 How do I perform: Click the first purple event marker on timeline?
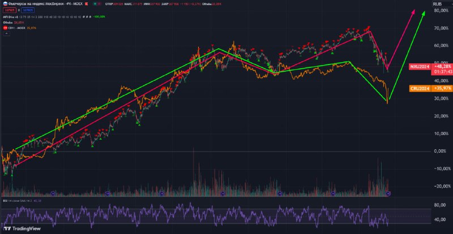click(x=53, y=193)
